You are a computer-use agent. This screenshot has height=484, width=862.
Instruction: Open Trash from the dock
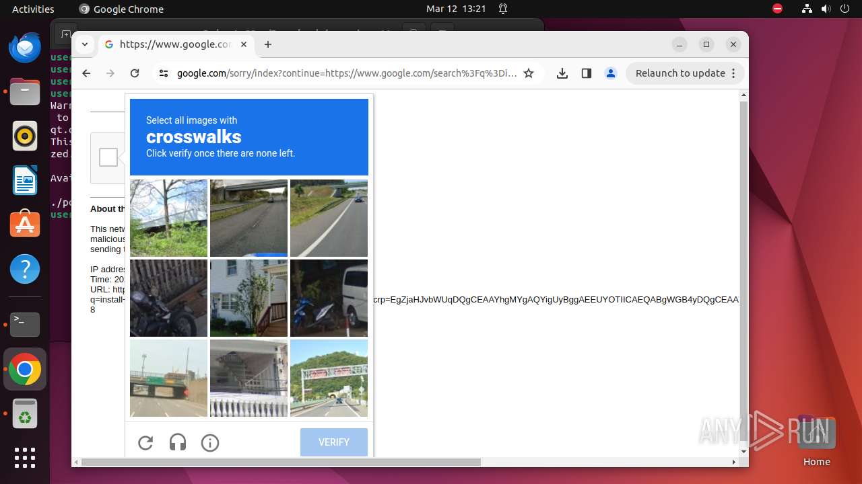(x=25, y=413)
